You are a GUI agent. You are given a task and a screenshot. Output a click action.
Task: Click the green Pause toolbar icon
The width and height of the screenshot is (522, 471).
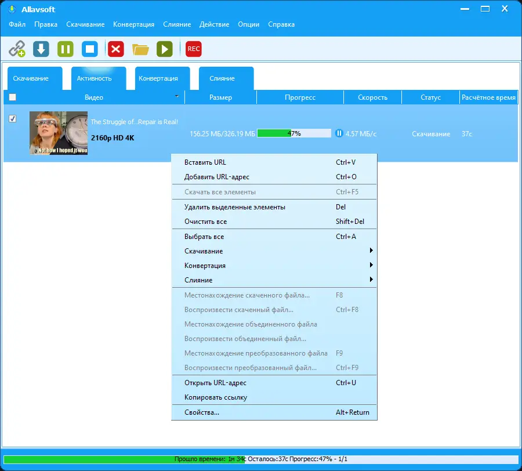click(x=65, y=49)
